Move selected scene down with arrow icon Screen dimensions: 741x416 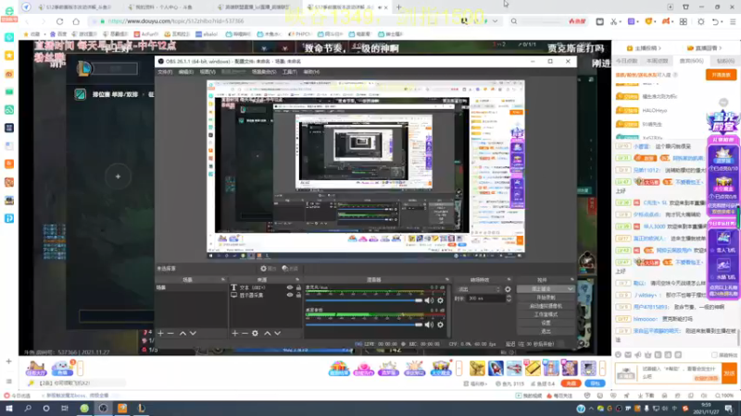(194, 332)
